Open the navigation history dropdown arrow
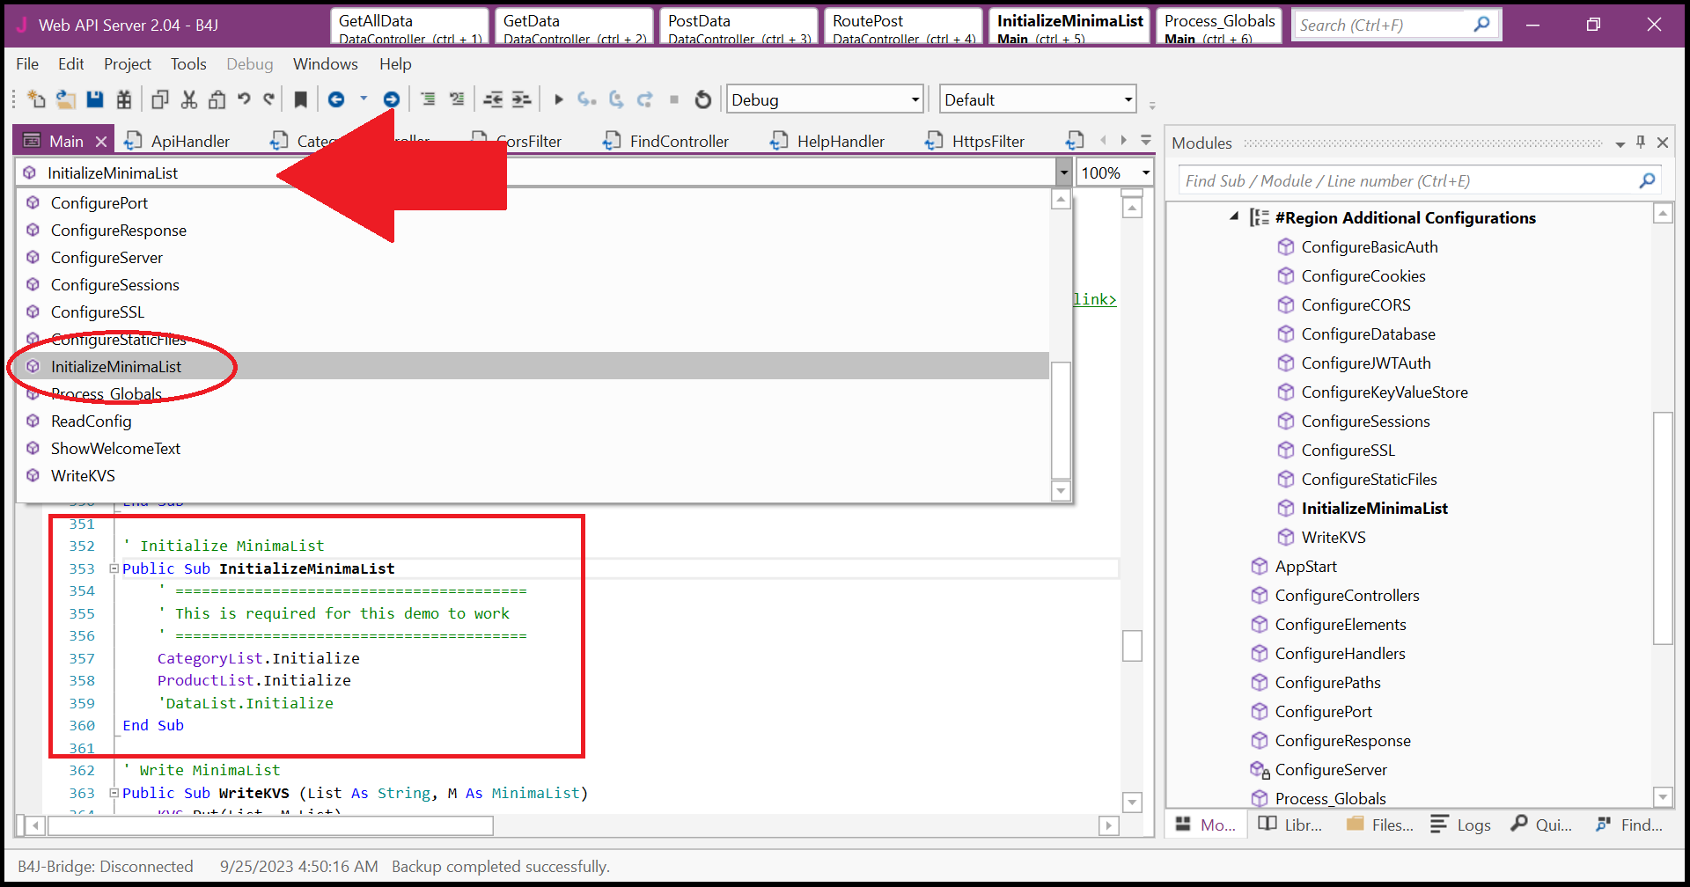This screenshot has width=1690, height=887. point(364,99)
